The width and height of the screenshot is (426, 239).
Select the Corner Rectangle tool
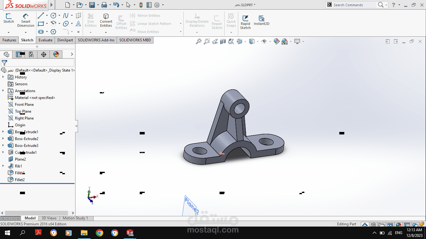41,24
